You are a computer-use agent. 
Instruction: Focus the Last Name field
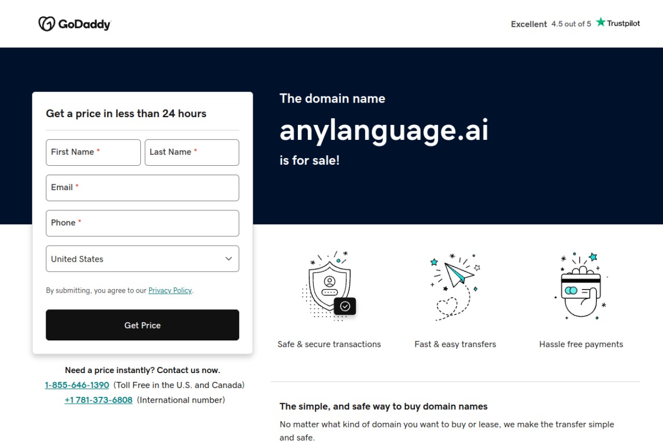192,152
